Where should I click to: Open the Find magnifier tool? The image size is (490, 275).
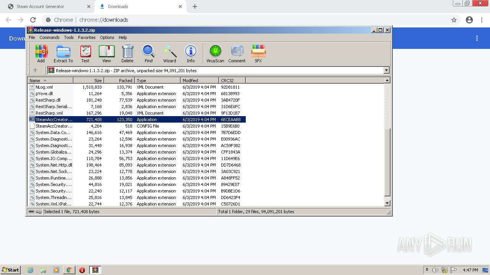pos(149,53)
